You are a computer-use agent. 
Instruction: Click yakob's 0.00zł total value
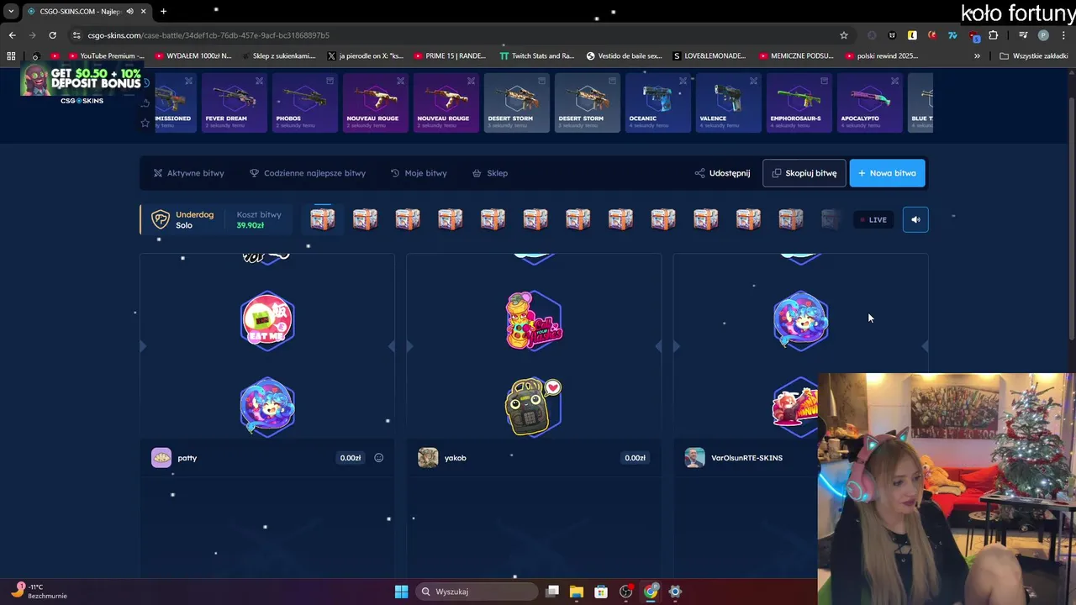coord(635,458)
